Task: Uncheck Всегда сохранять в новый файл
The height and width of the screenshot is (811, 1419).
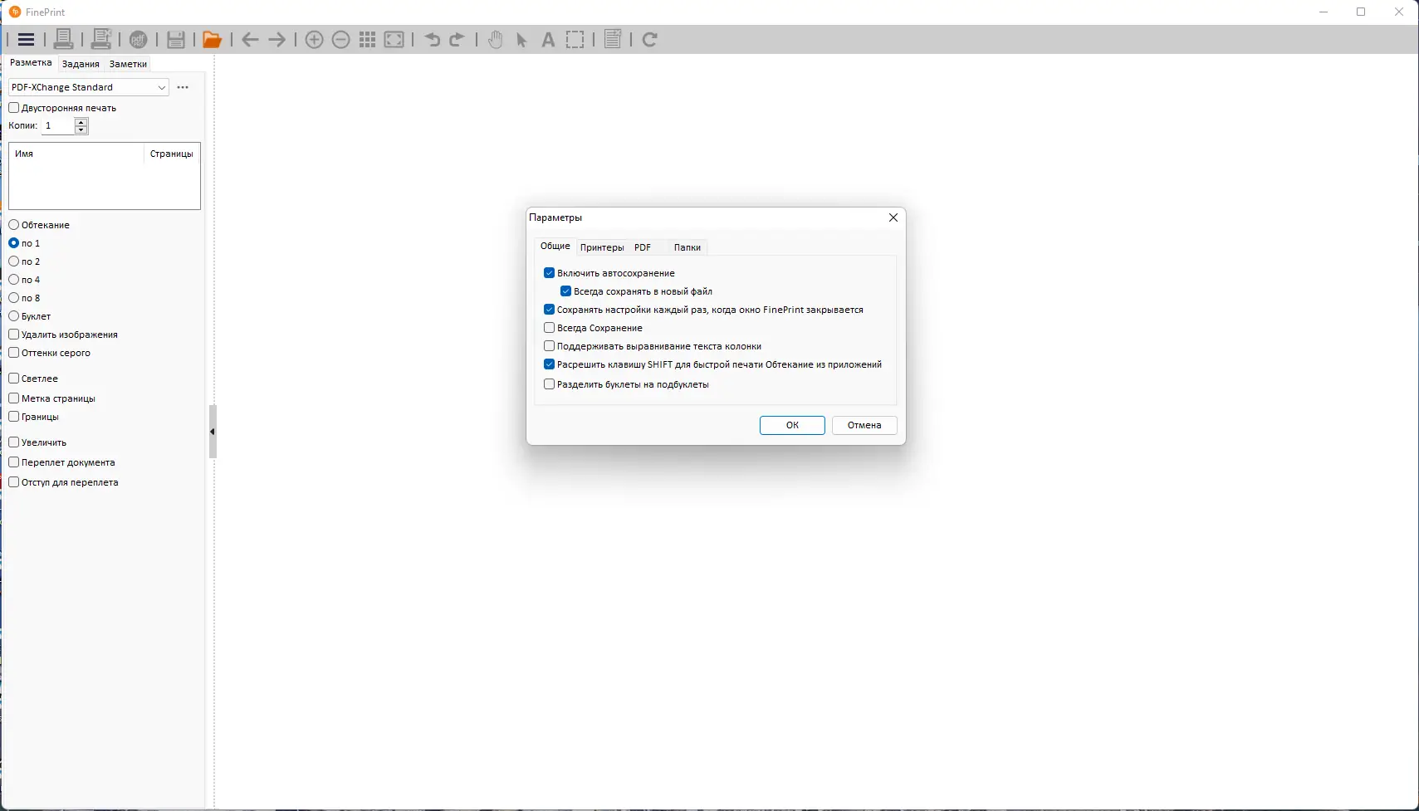Action: coord(565,291)
